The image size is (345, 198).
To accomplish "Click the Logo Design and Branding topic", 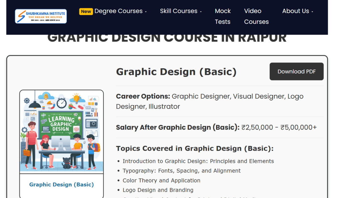I will tap(158, 190).
